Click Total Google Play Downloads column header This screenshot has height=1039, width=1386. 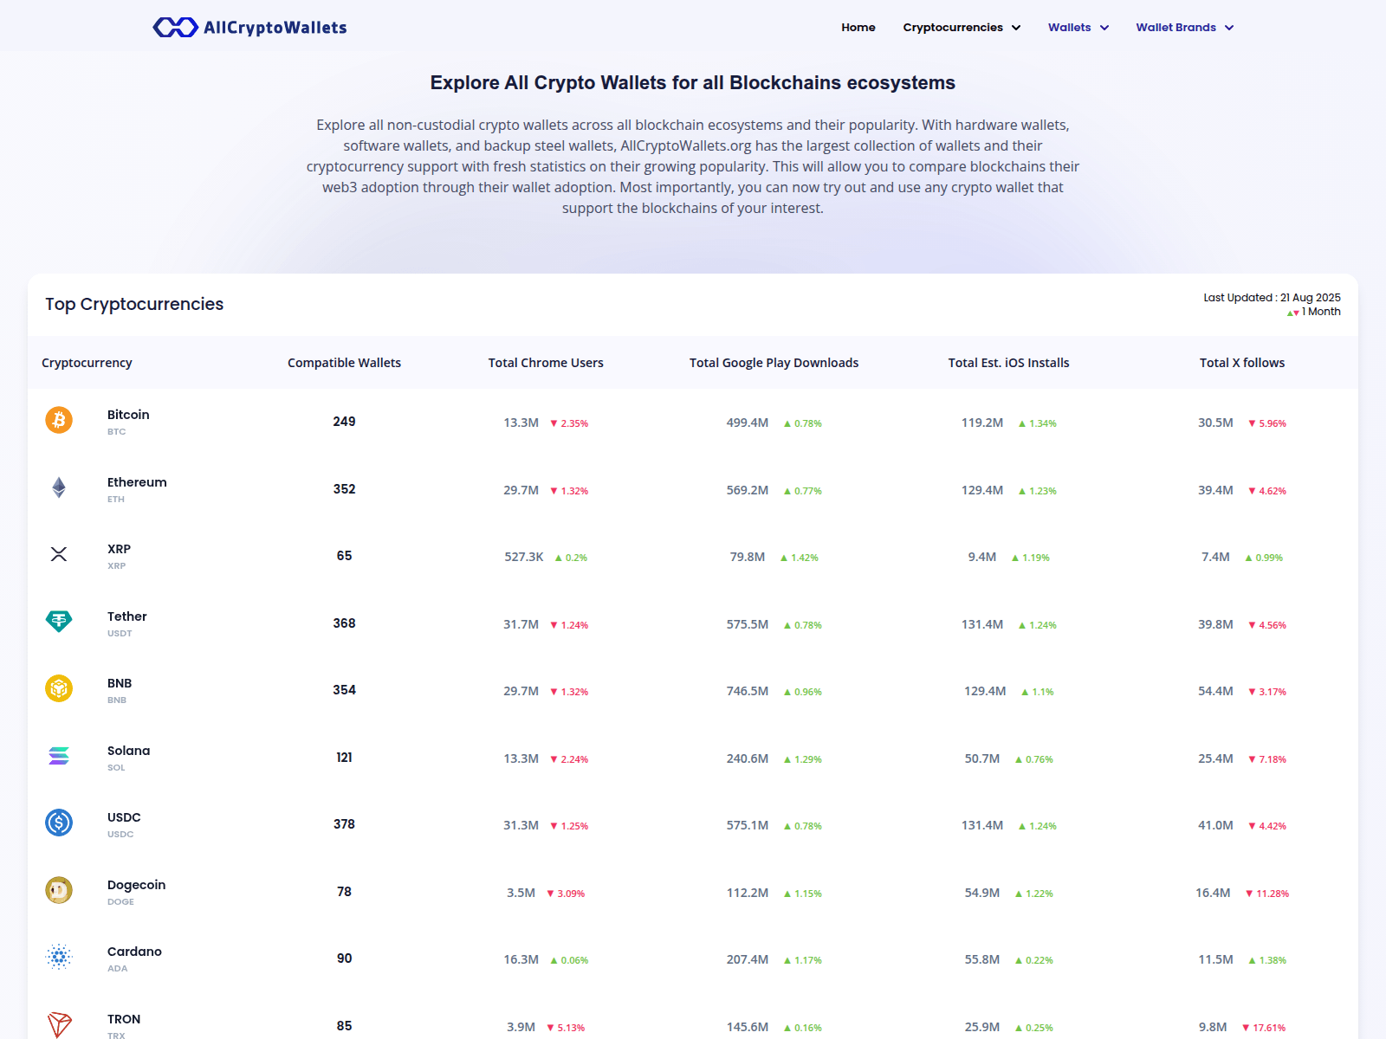click(x=774, y=363)
